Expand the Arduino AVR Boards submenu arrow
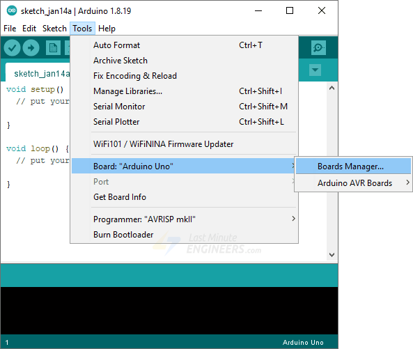 [407, 183]
